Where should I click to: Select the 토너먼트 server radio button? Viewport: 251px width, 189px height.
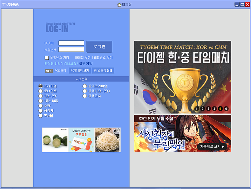[x=41, y=91]
